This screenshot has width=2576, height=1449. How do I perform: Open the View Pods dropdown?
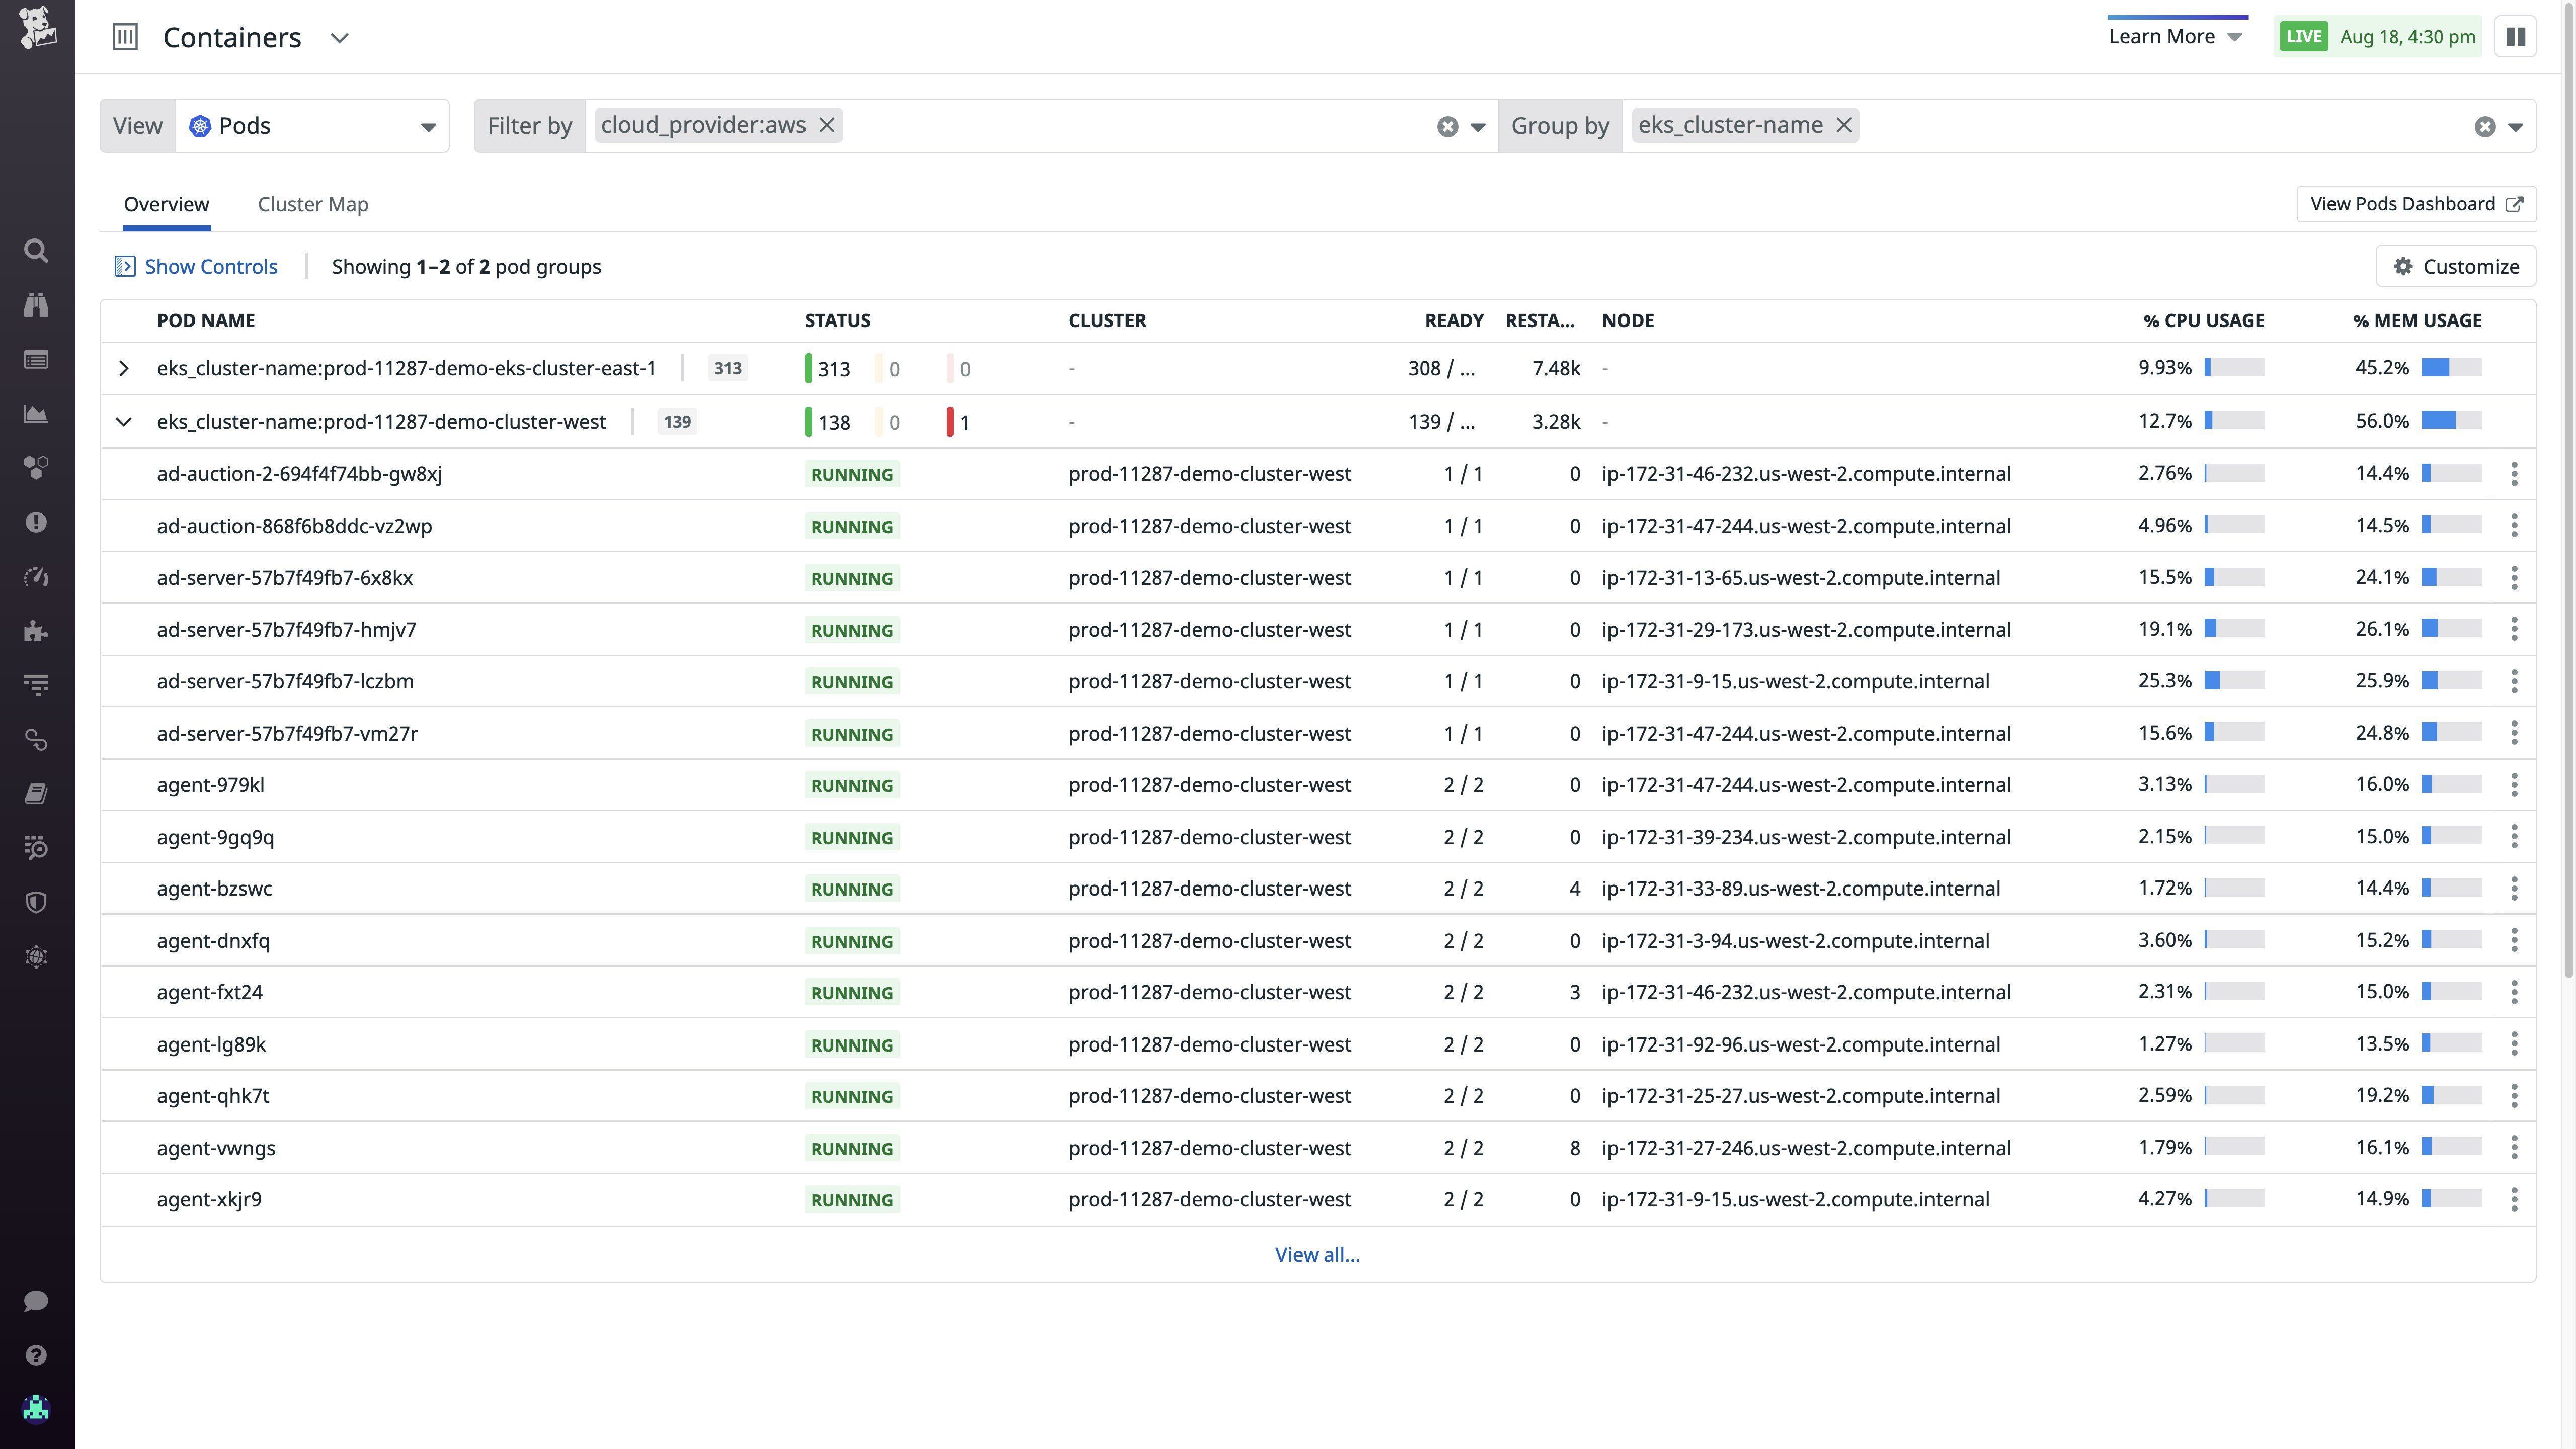pos(312,126)
